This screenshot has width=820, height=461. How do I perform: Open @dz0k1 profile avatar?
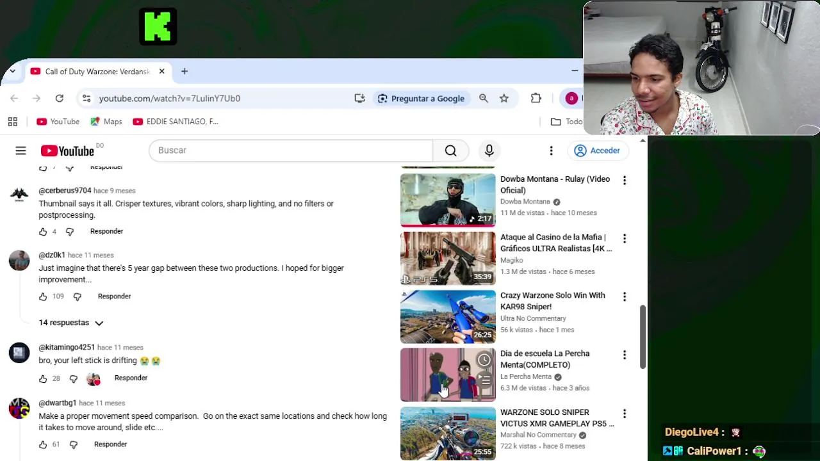[x=19, y=261]
